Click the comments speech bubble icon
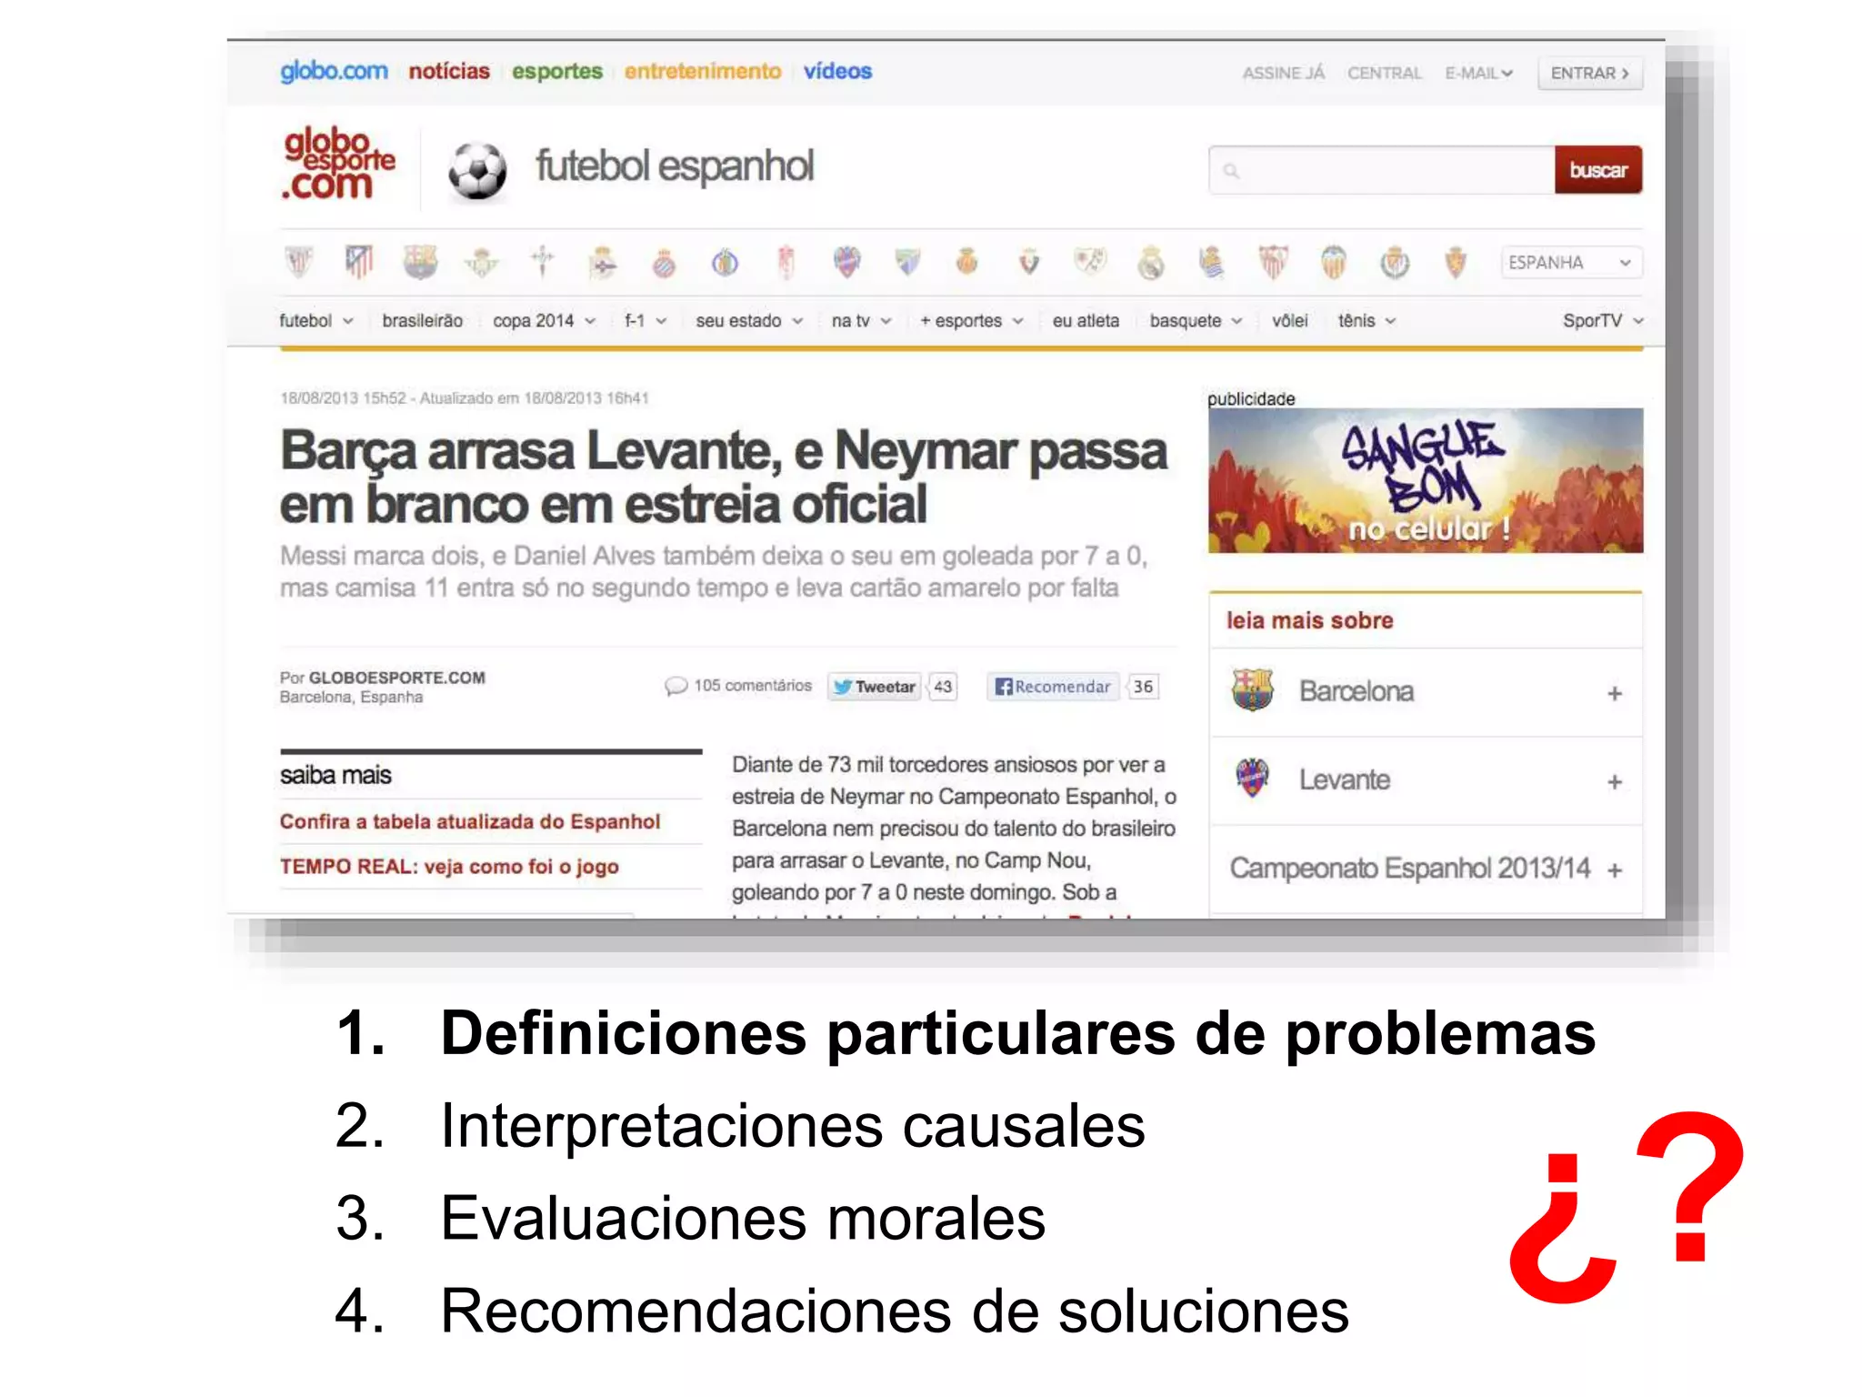1862x1397 pixels. [x=676, y=686]
